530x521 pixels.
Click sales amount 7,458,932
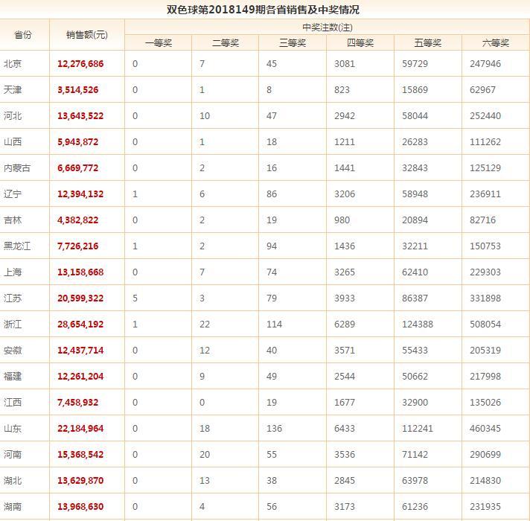pos(77,403)
